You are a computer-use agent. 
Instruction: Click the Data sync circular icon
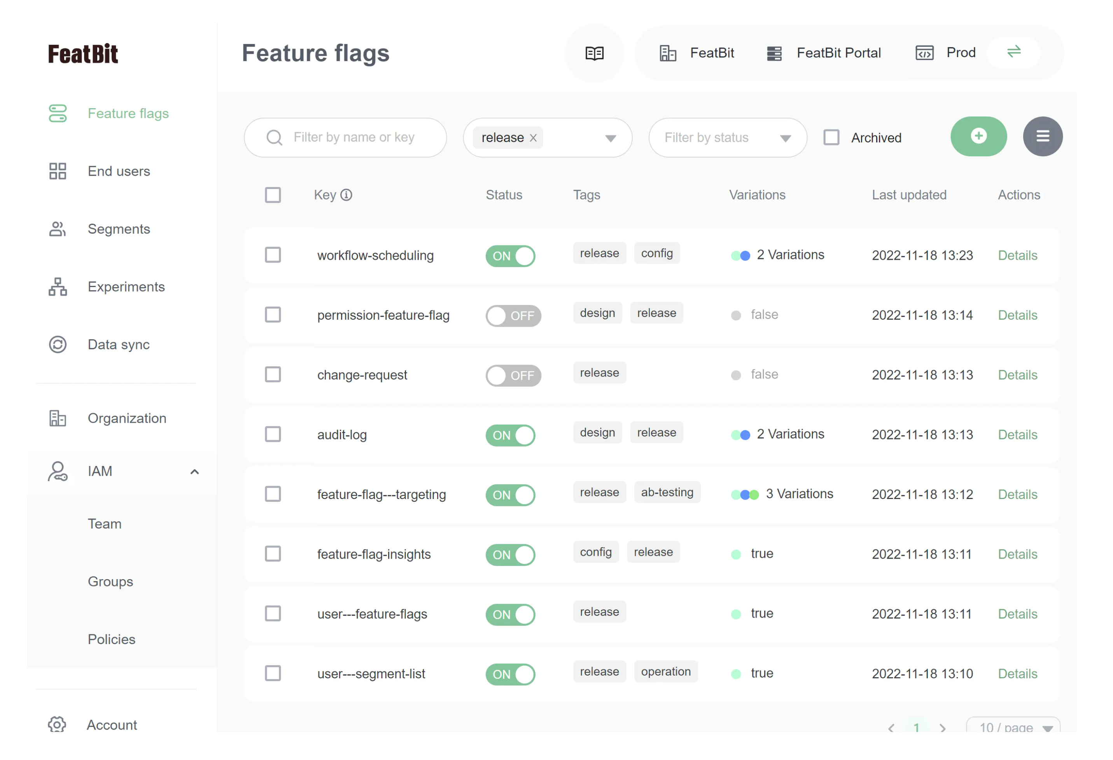tap(58, 344)
